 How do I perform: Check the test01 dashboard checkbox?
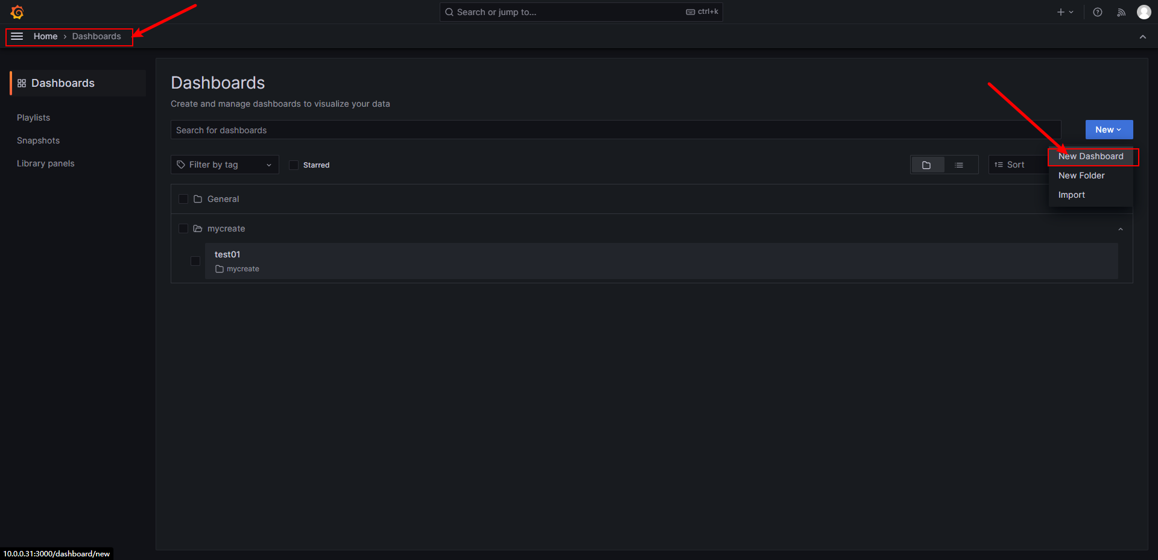[195, 261]
